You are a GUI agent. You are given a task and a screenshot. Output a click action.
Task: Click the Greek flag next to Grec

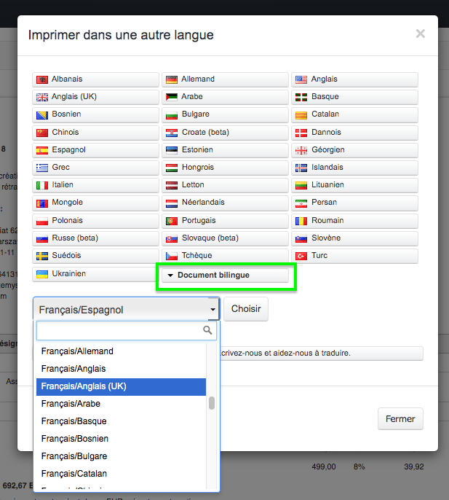(42, 168)
